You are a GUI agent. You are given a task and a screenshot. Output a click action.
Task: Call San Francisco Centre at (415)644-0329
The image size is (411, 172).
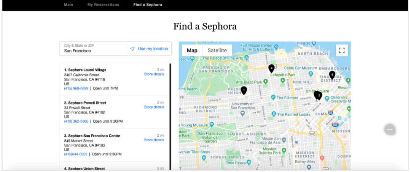coord(76,154)
